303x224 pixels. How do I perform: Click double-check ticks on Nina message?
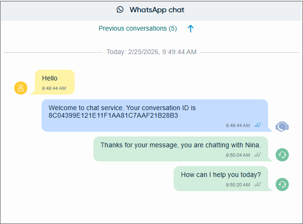tap(258, 154)
